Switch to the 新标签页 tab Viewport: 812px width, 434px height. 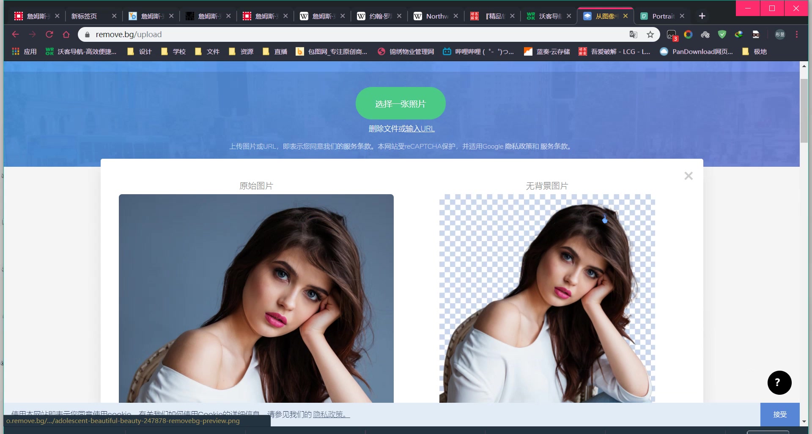pyautogui.click(x=93, y=16)
